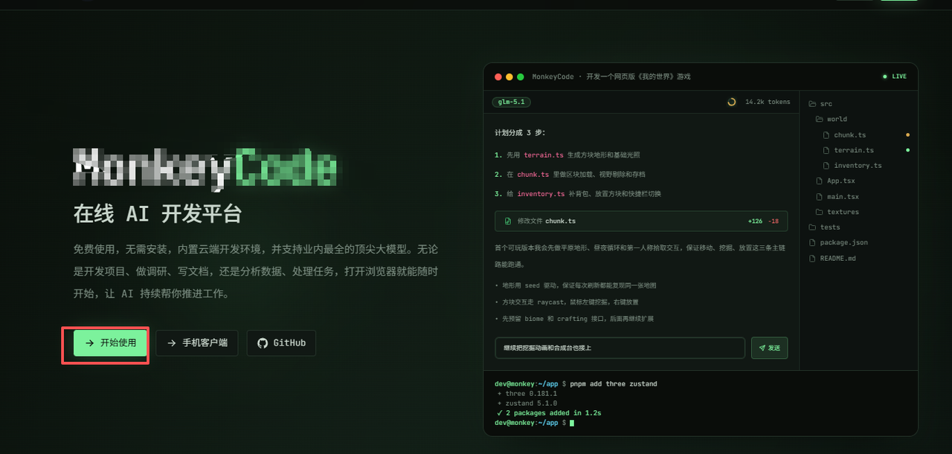Click pink chunk.ts in plan step 2
Screen dimensions: 952x454
(533, 175)
